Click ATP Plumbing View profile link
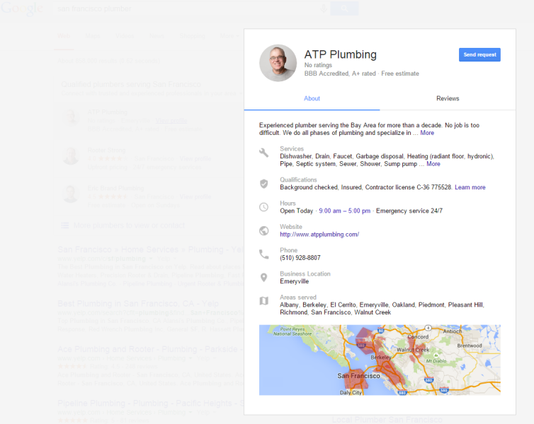534x424 pixels. click(x=171, y=121)
